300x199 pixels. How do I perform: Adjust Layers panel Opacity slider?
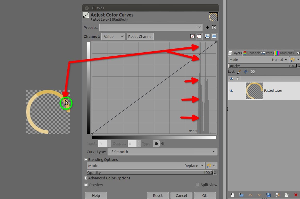point(263,66)
